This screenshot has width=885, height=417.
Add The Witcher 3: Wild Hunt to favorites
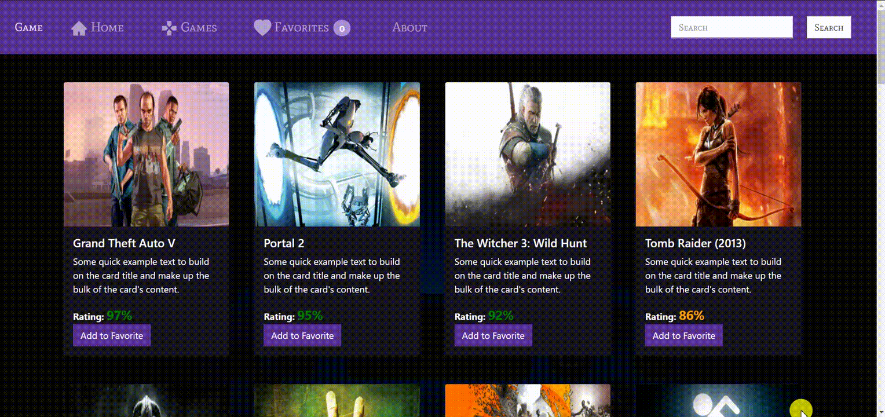[x=493, y=335]
